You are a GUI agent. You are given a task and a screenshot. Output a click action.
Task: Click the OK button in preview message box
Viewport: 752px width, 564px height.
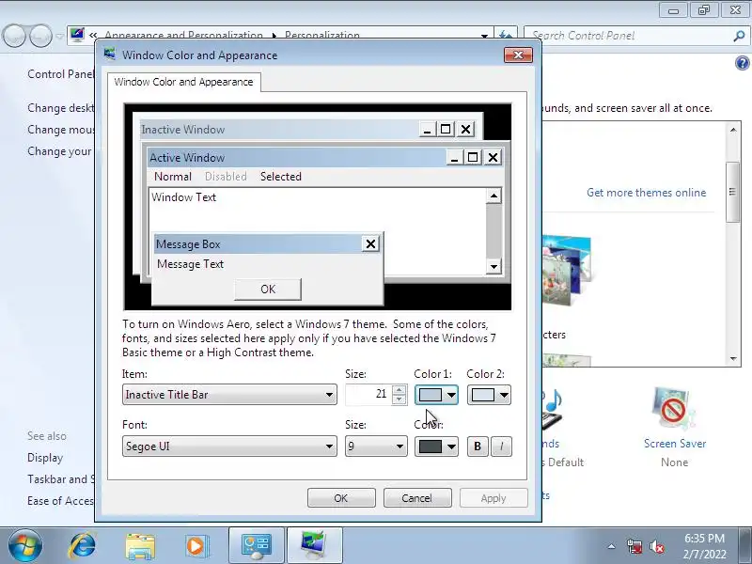[268, 290]
